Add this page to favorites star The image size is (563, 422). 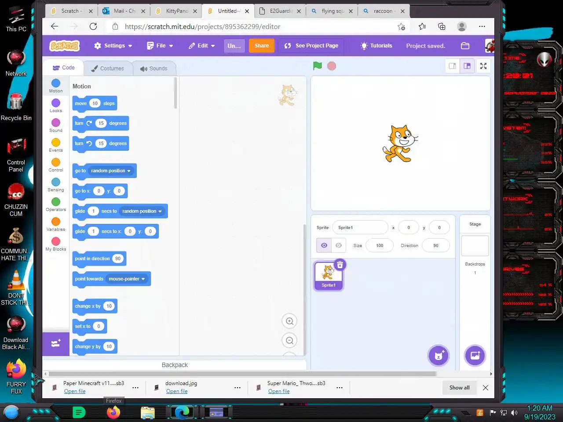(x=401, y=26)
